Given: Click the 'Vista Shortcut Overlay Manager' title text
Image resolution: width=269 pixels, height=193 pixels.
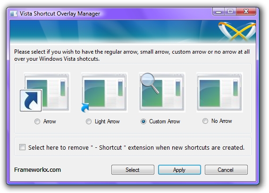Looking at the screenshot, I should [x=60, y=14].
